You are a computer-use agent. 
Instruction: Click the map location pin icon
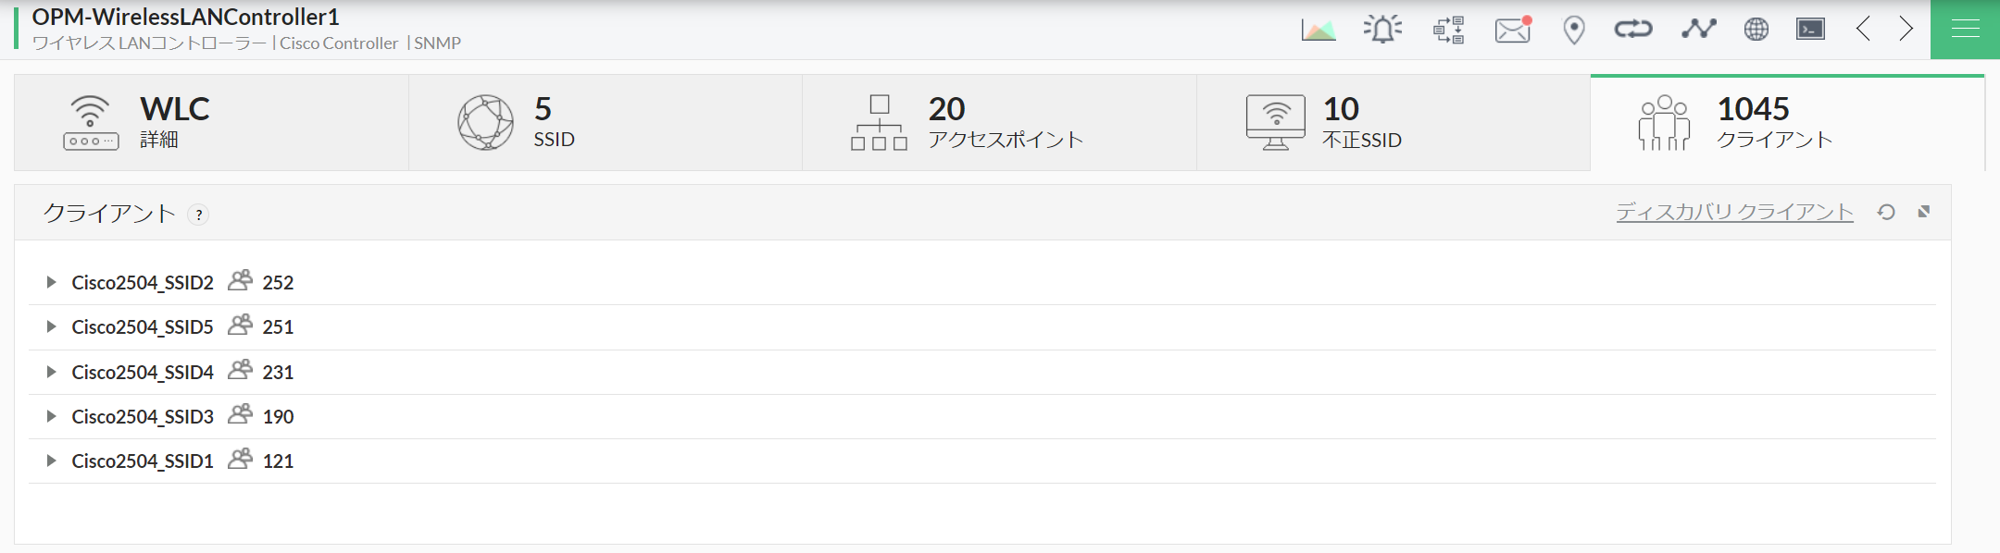1573,31
